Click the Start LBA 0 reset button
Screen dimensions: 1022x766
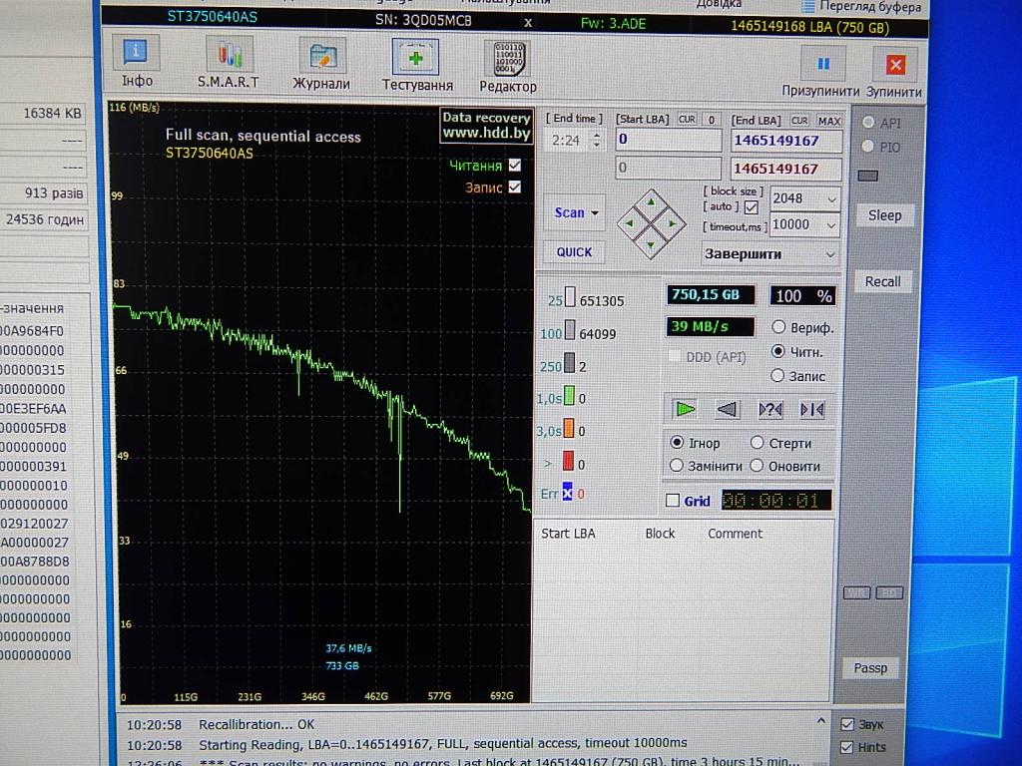tap(711, 120)
